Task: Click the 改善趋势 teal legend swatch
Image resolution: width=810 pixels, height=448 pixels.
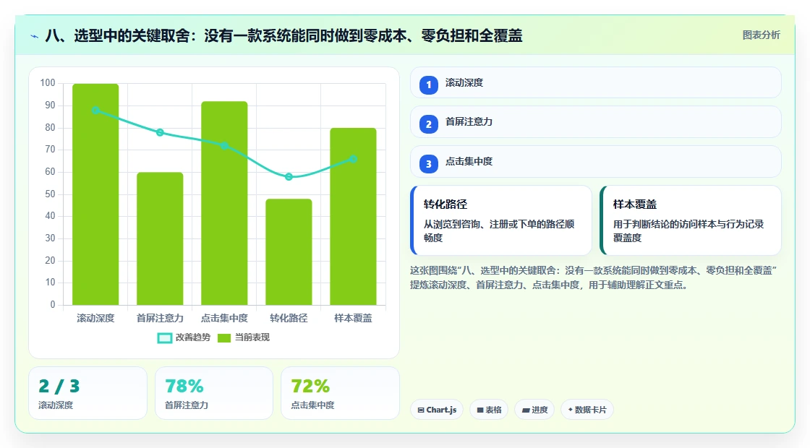Action: [x=165, y=338]
